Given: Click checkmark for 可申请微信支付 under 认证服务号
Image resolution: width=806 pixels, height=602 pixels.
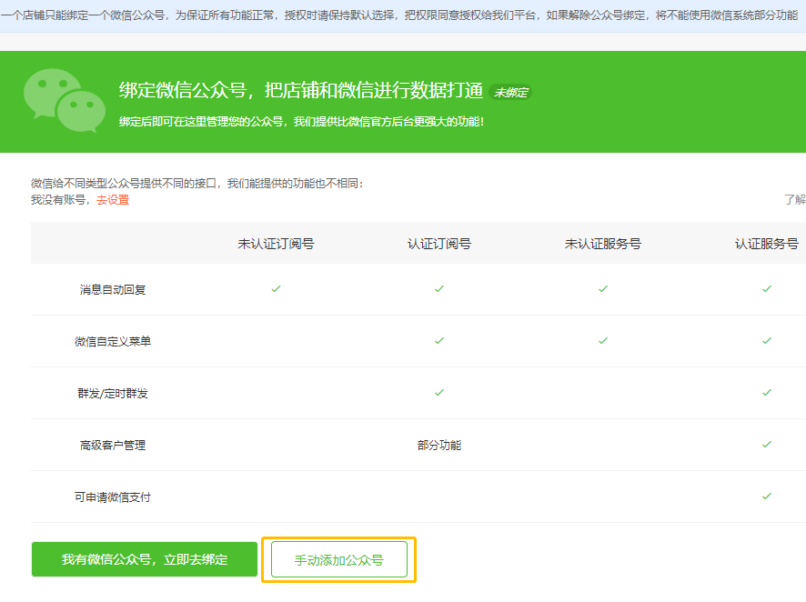Looking at the screenshot, I should click(766, 497).
